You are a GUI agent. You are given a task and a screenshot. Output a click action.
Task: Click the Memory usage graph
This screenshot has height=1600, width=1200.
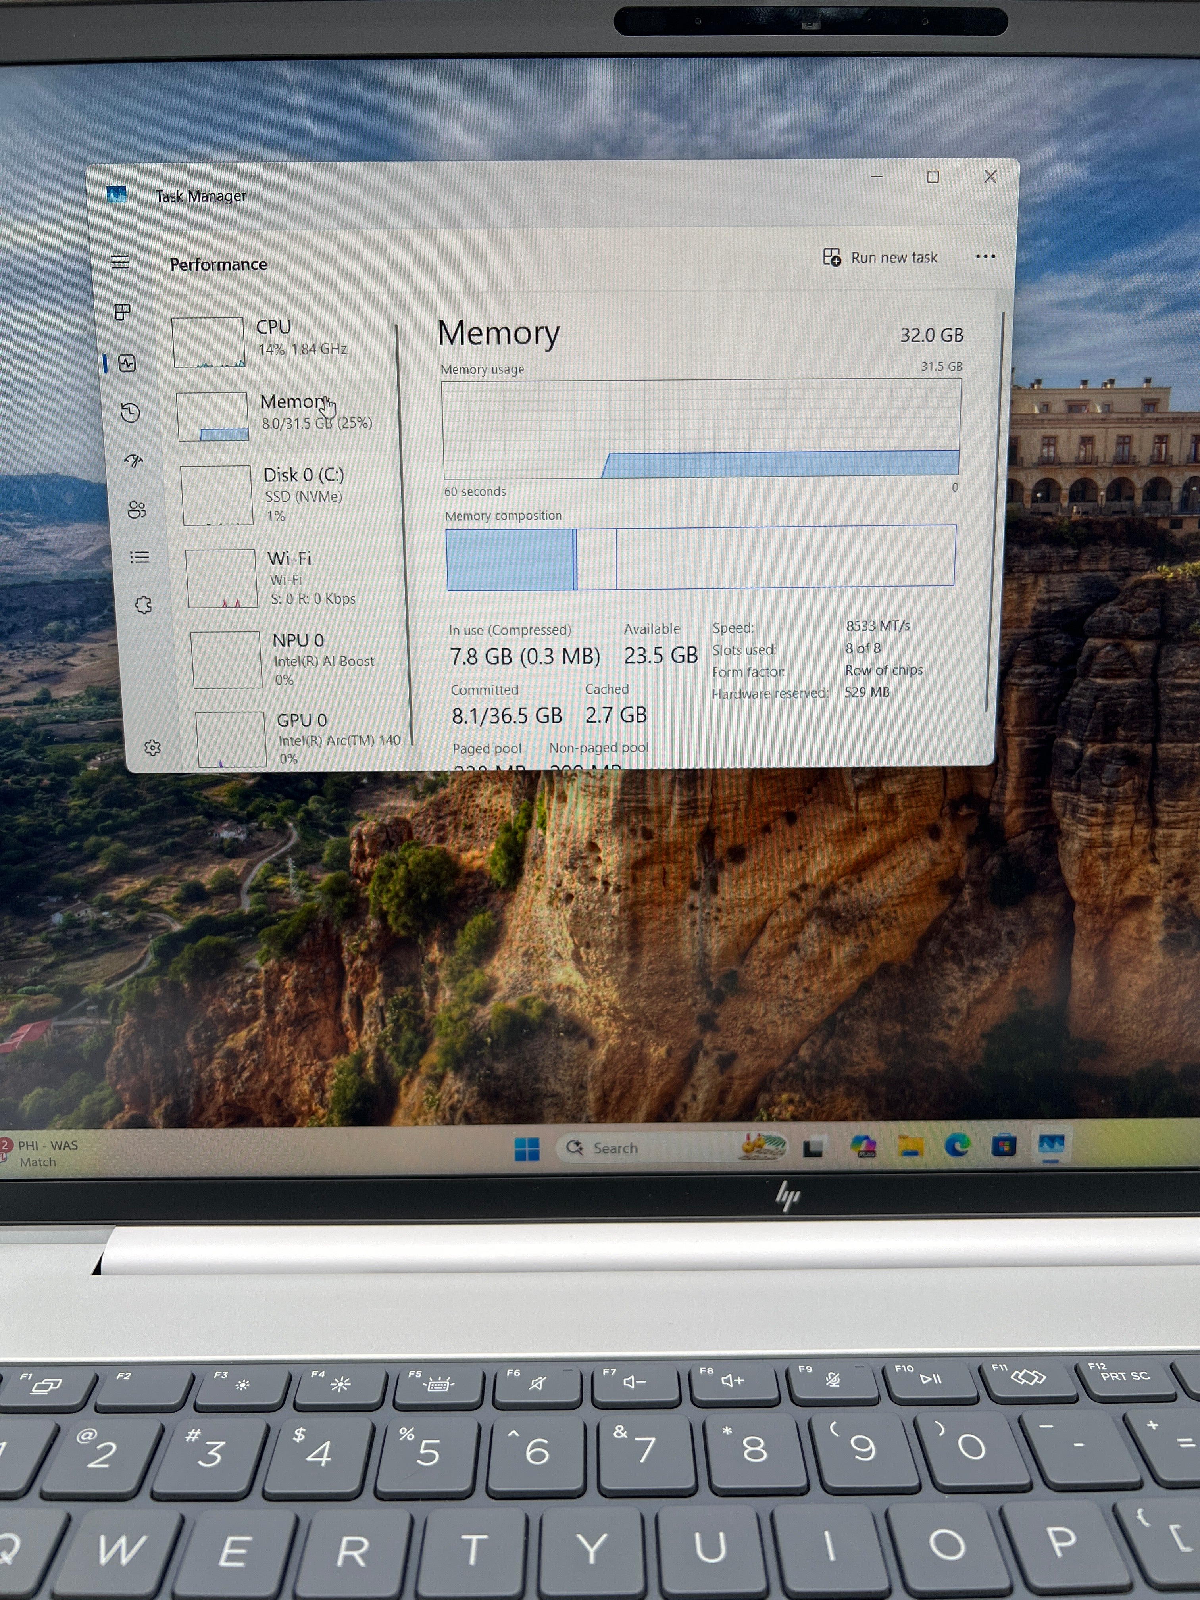pyautogui.click(x=701, y=428)
